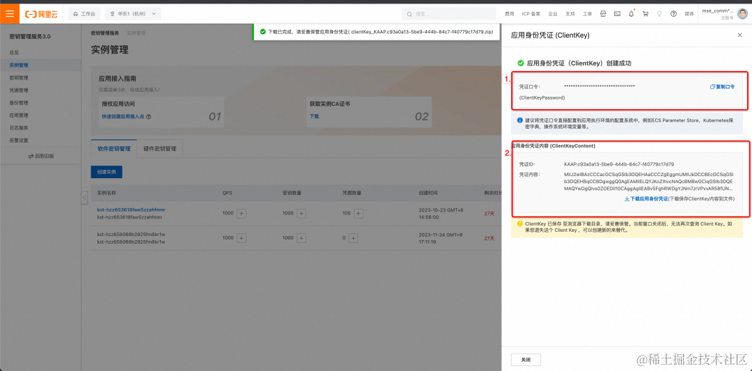Click credential ID KAAP.c93a0a13 text
The image size is (752, 371).
[x=619, y=164]
